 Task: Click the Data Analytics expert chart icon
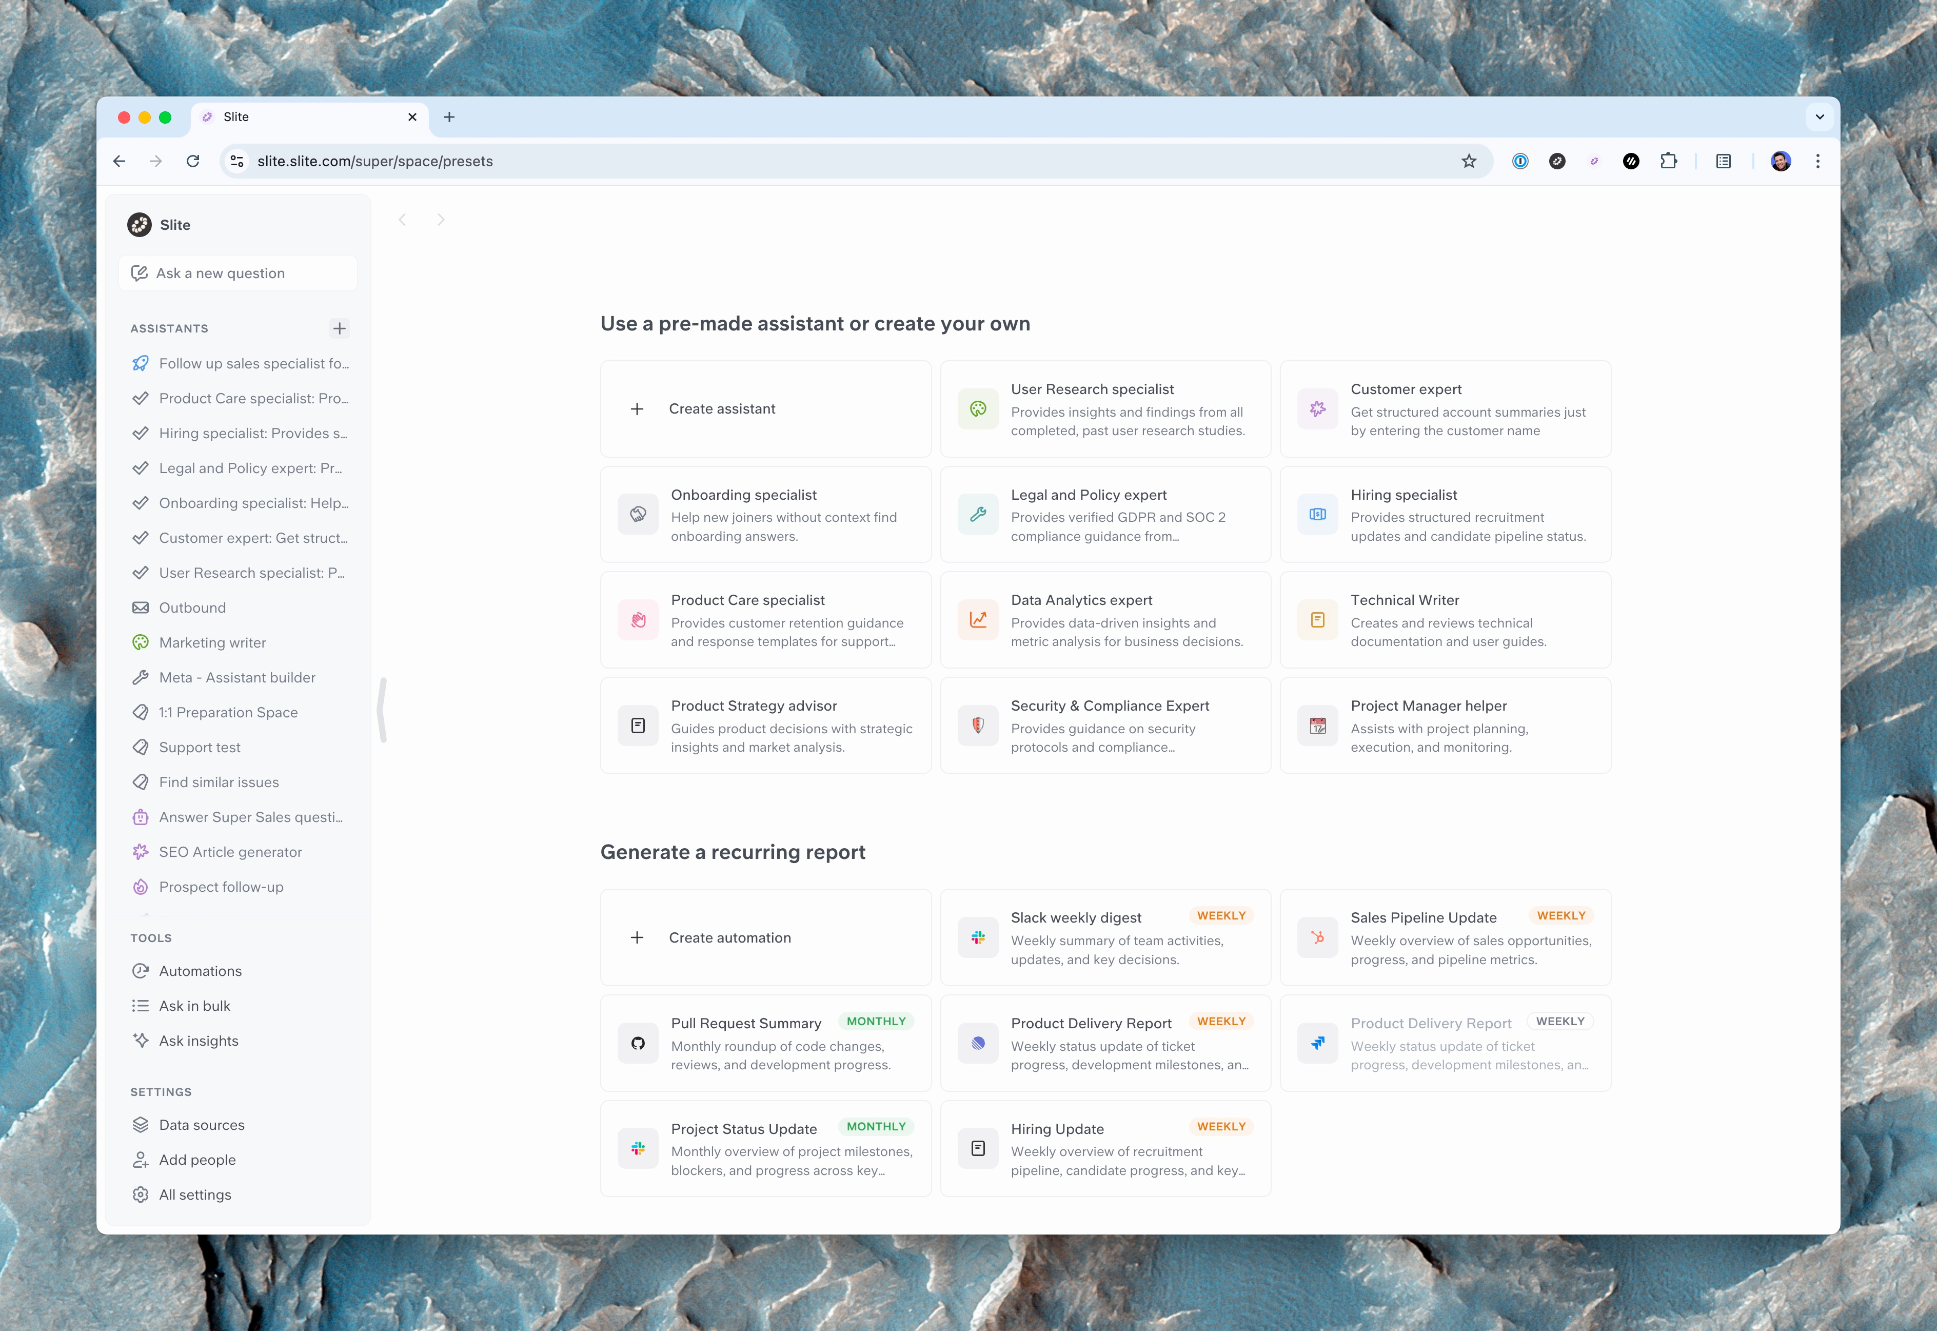(978, 620)
